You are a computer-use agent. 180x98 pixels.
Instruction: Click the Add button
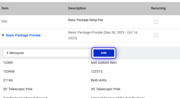pos(104,53)
